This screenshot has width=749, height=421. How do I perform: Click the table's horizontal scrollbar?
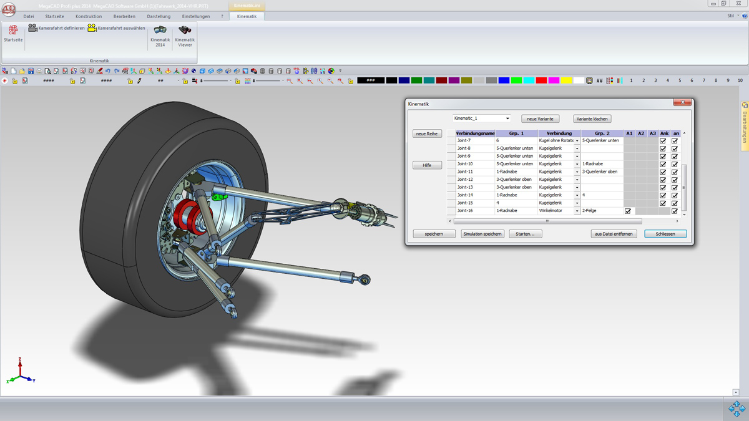click(548, 221)
